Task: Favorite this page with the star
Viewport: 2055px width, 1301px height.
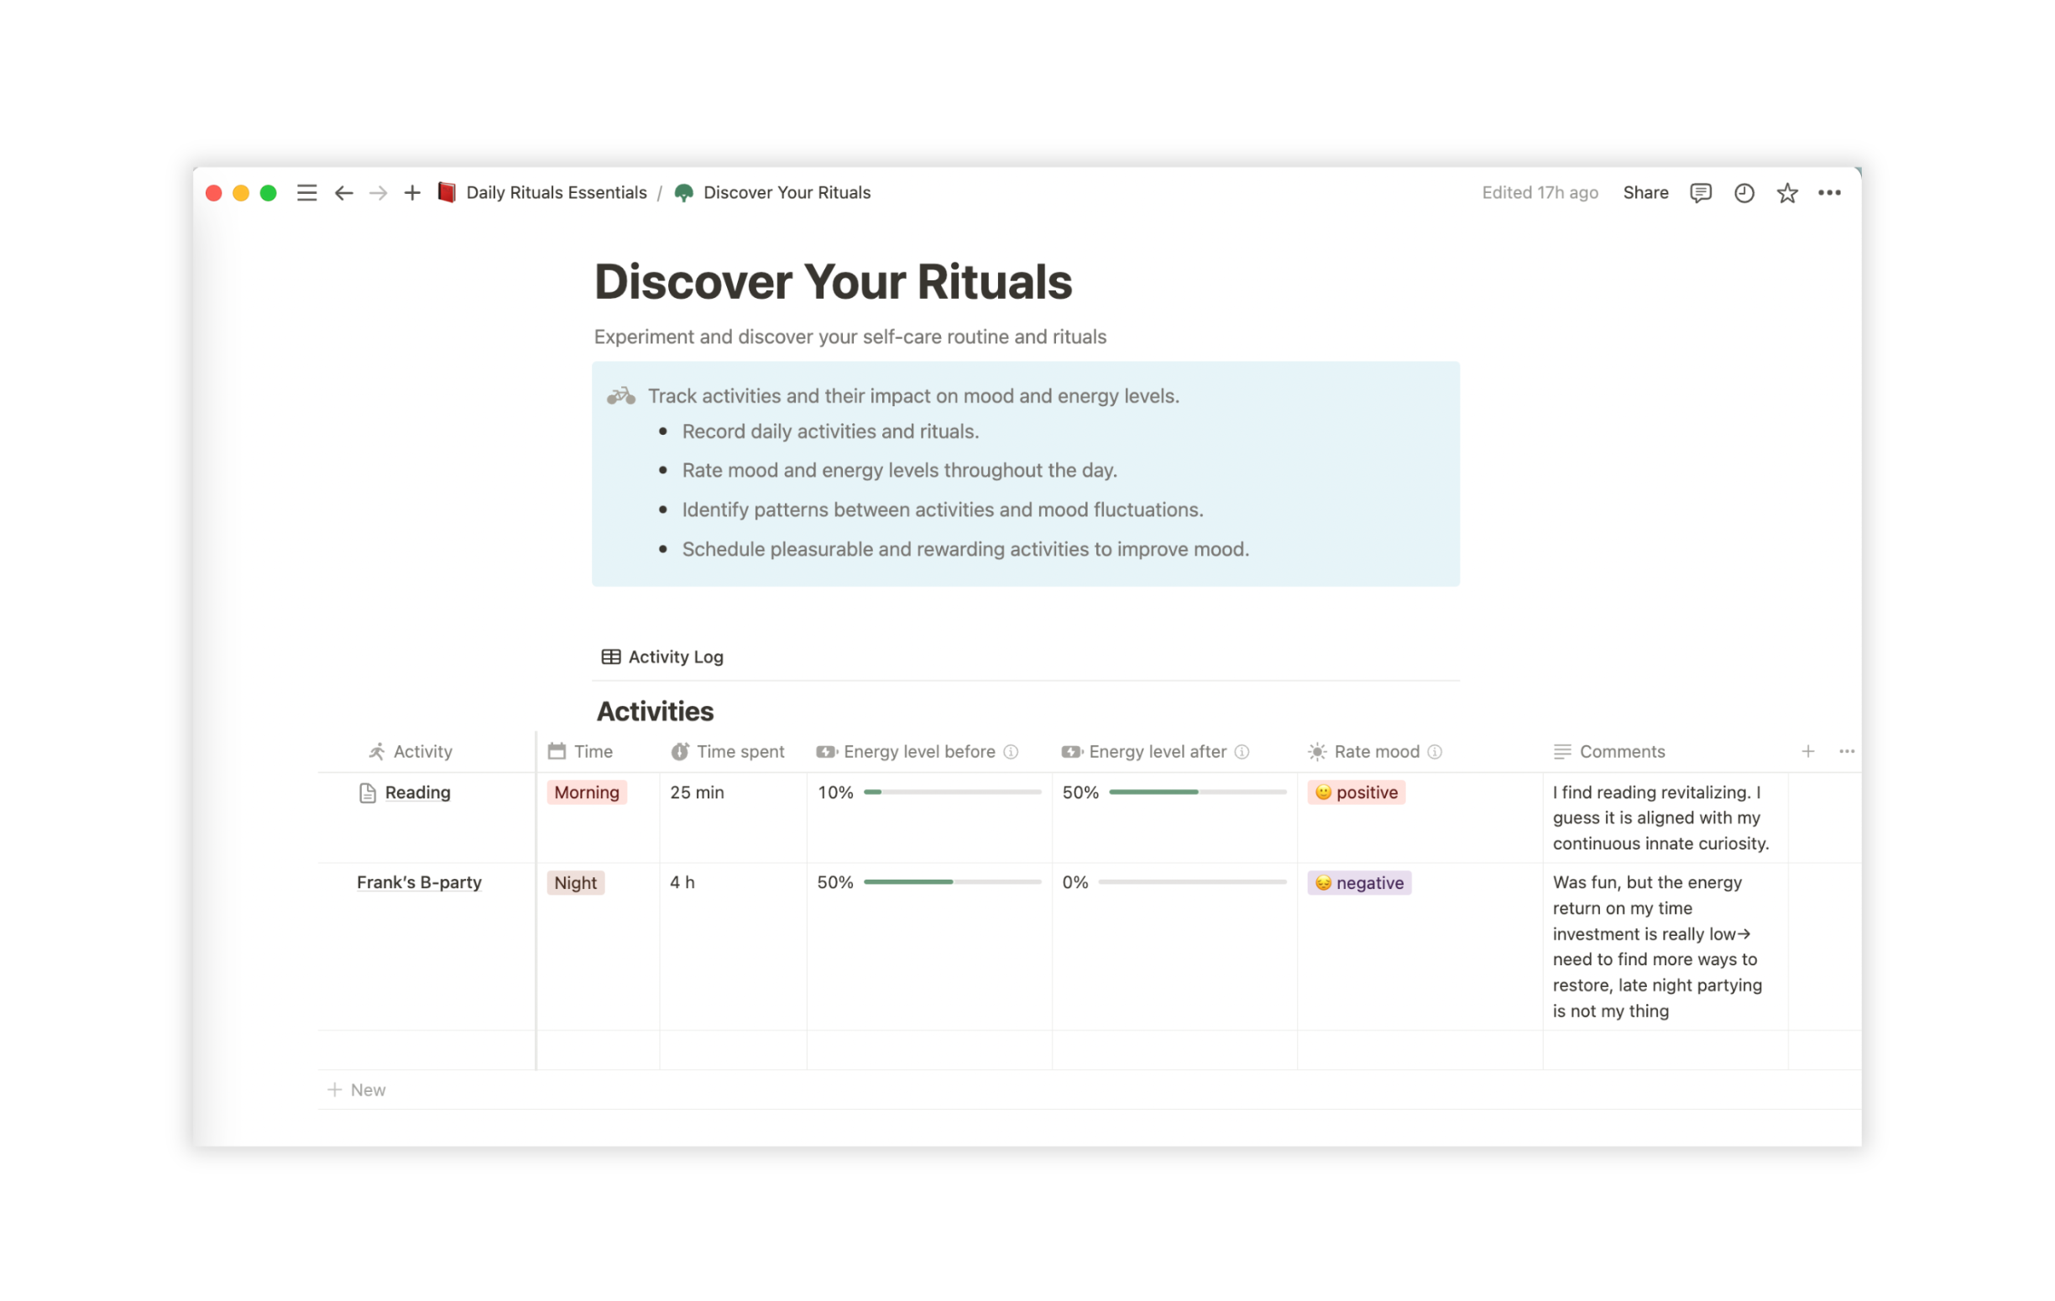Action: pos(1787,193)
